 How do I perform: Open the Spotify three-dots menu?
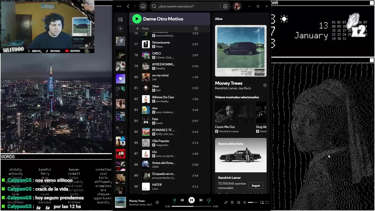[119, 6]
